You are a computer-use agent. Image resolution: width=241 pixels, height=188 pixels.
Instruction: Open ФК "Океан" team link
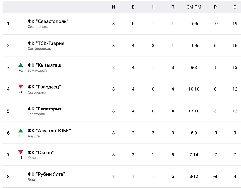click(41, 153)
